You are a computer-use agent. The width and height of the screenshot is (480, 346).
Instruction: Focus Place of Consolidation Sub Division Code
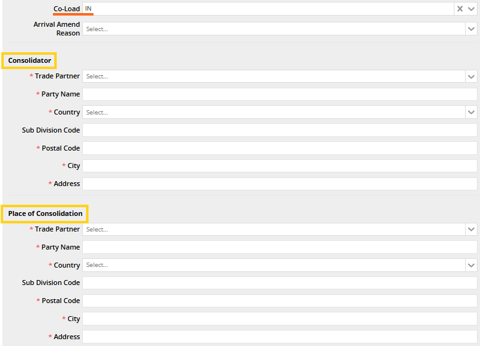(x=279, y=283)
